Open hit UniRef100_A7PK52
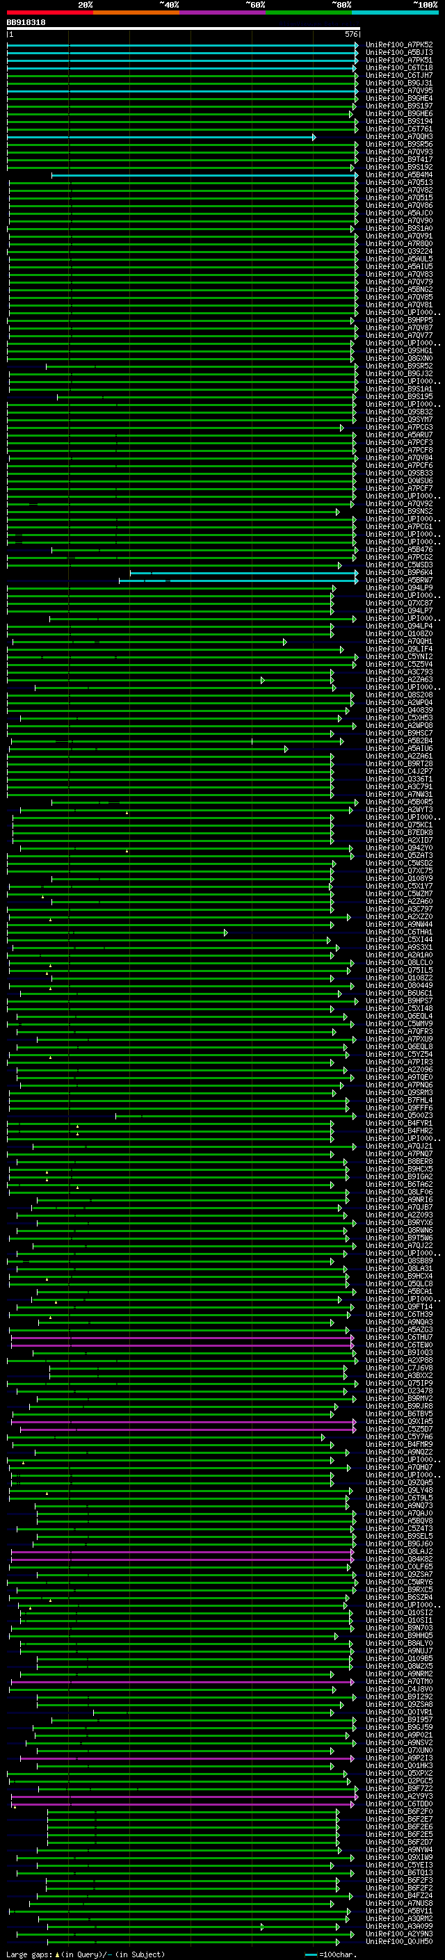This screenshot has width=445, height=1960. [398, 46]
